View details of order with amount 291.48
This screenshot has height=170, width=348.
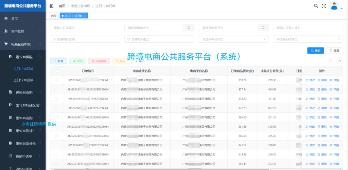pyautogui.click(x=334, y=127)
